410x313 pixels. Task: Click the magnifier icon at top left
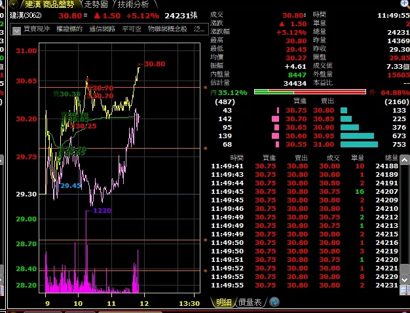[x=1, y=4]
